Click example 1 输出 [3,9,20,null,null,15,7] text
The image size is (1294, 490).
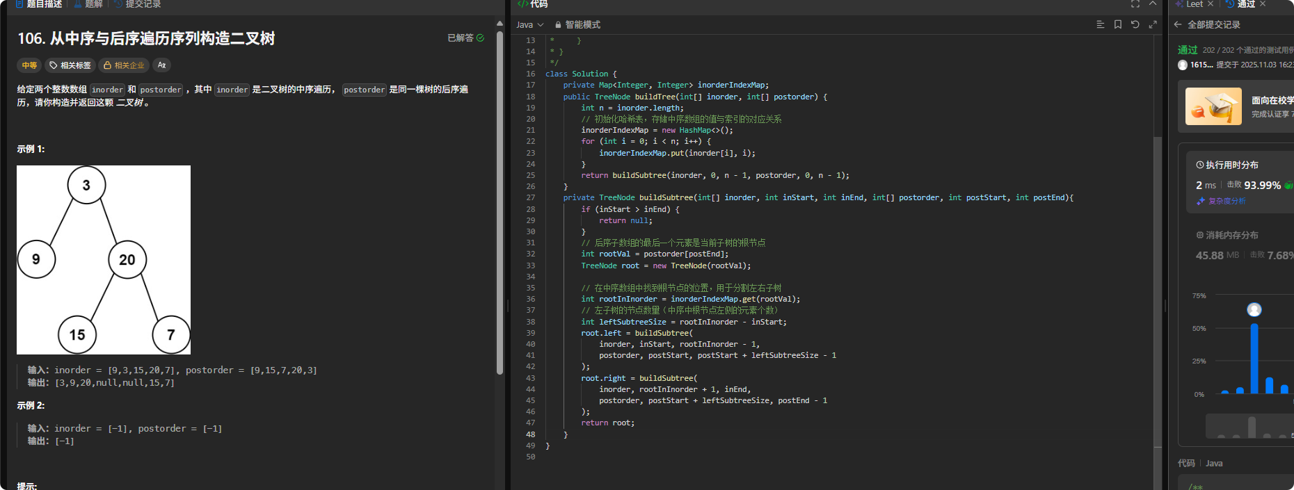click(x=101, y=383)
